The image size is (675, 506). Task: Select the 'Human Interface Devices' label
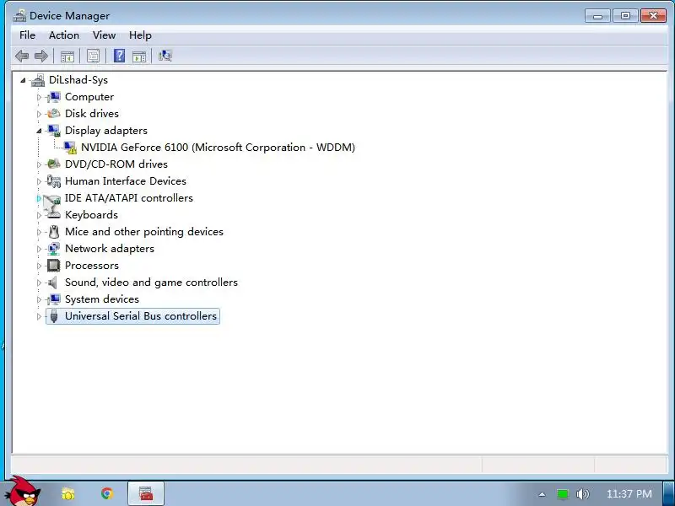pos(125,181)
